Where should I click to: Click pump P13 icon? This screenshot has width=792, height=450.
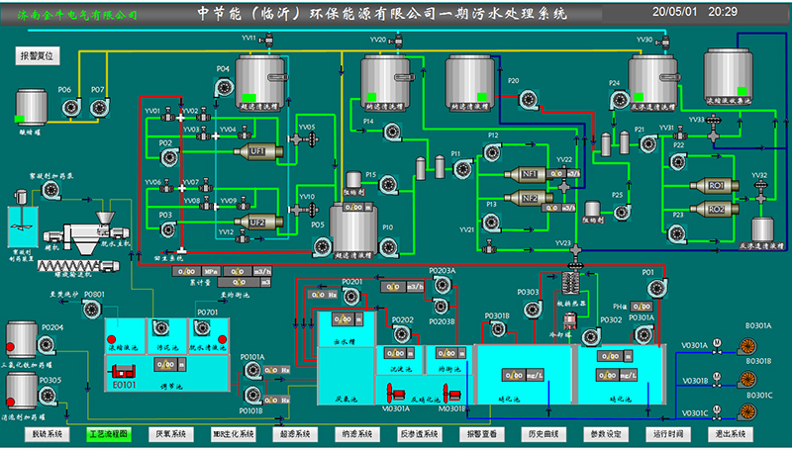(x=491, y=223)
